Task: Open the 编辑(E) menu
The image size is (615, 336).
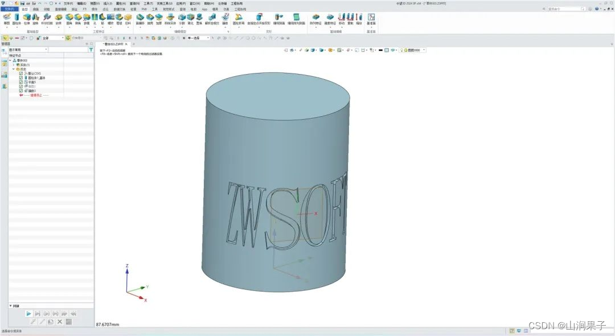Action: coord(81,3)
